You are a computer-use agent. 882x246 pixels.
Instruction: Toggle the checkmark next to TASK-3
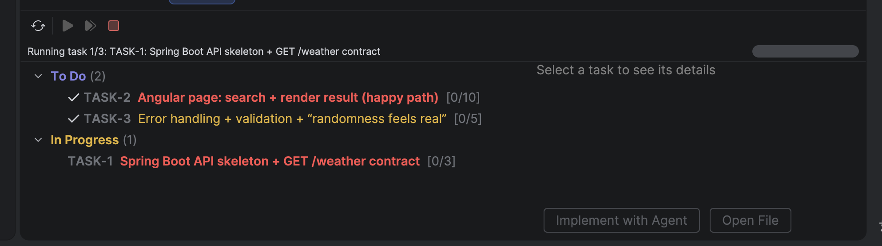(74, 119)
